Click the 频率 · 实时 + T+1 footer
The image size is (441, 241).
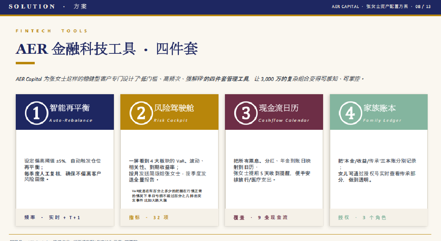[52, 218]
